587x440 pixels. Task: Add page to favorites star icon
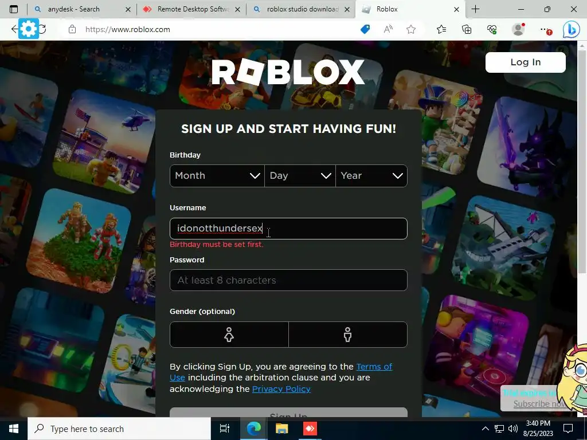(x=411, y=29)
